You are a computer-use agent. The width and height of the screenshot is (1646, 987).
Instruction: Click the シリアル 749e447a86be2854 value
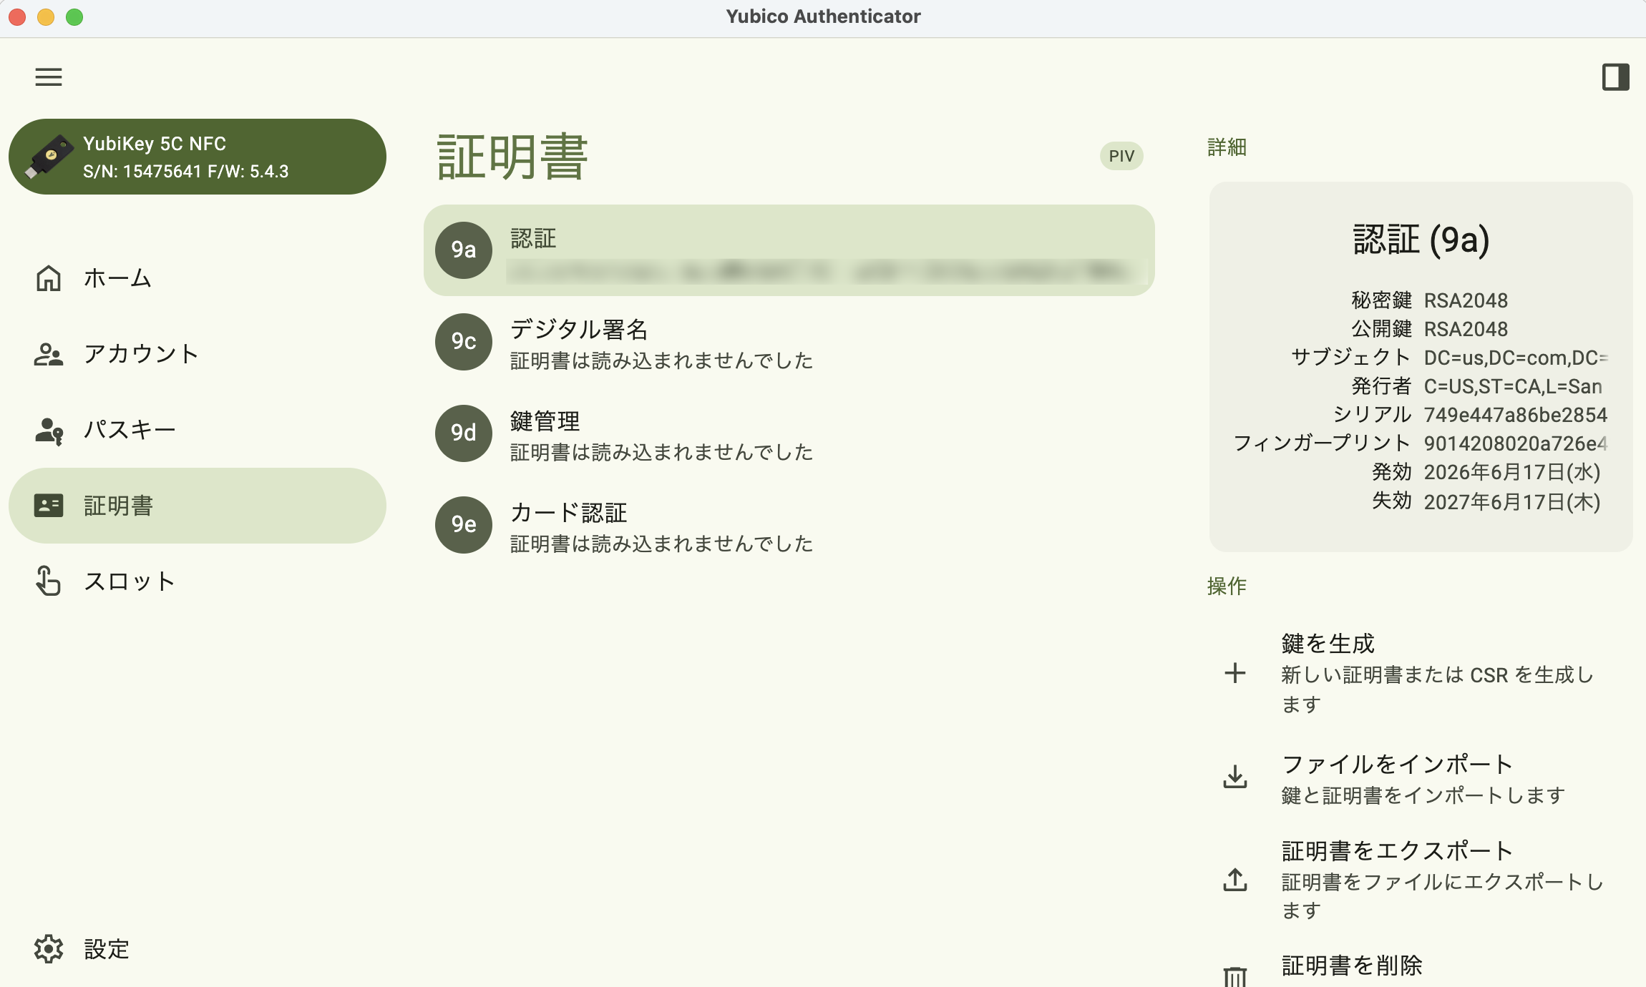(1516, 415)
